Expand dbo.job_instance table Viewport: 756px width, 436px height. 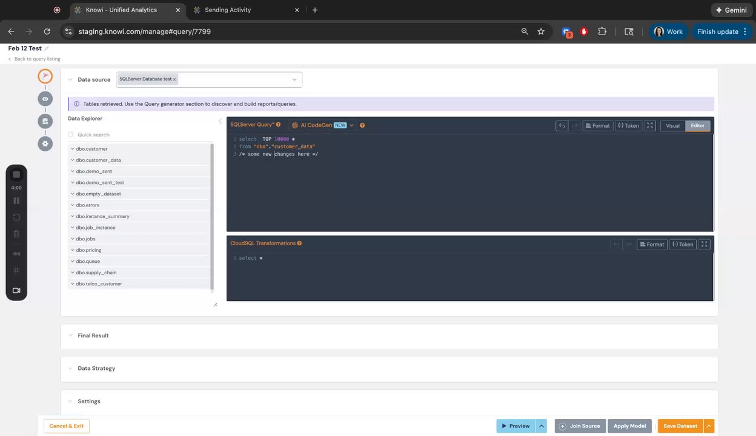point(73,228)
